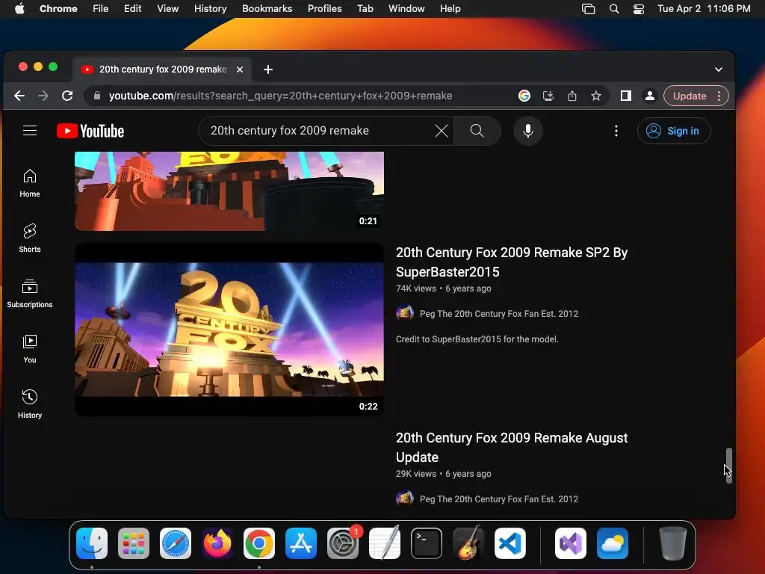The height and width of the screenshot is (574, 765).
Task: Open Chrome's three-dot menu next to Update
Action: pyautogui.click(x=719, y=96)
